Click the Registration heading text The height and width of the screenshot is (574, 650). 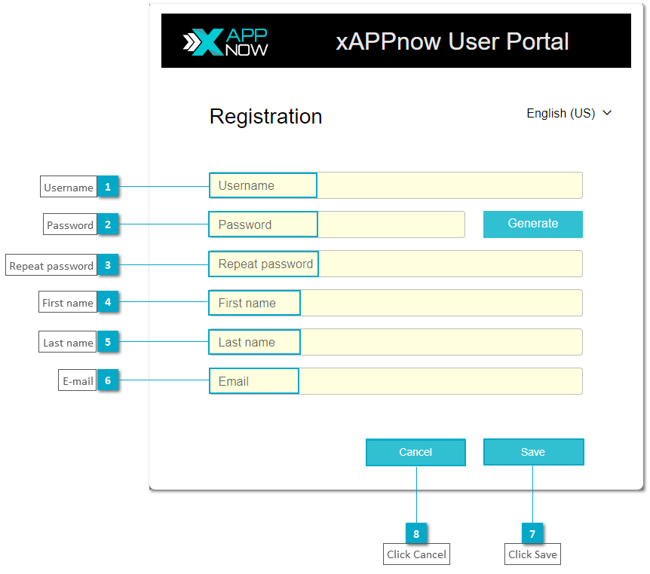[x=265, y=116]
